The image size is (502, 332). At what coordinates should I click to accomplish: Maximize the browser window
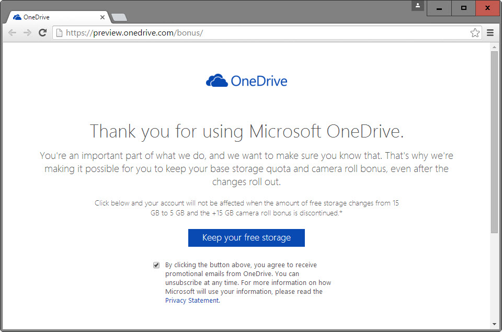[463, 8]
